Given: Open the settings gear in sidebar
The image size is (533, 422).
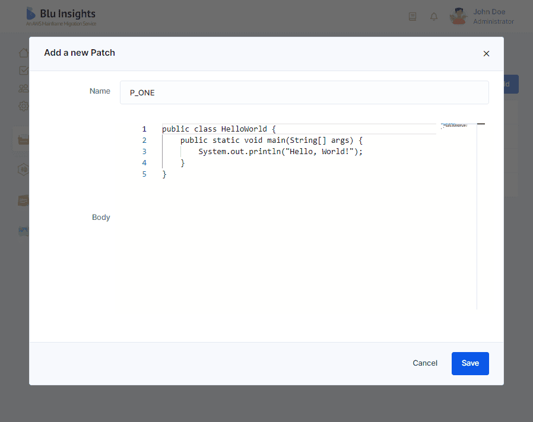Looking at the screenshot, I should tap(24, 106).
